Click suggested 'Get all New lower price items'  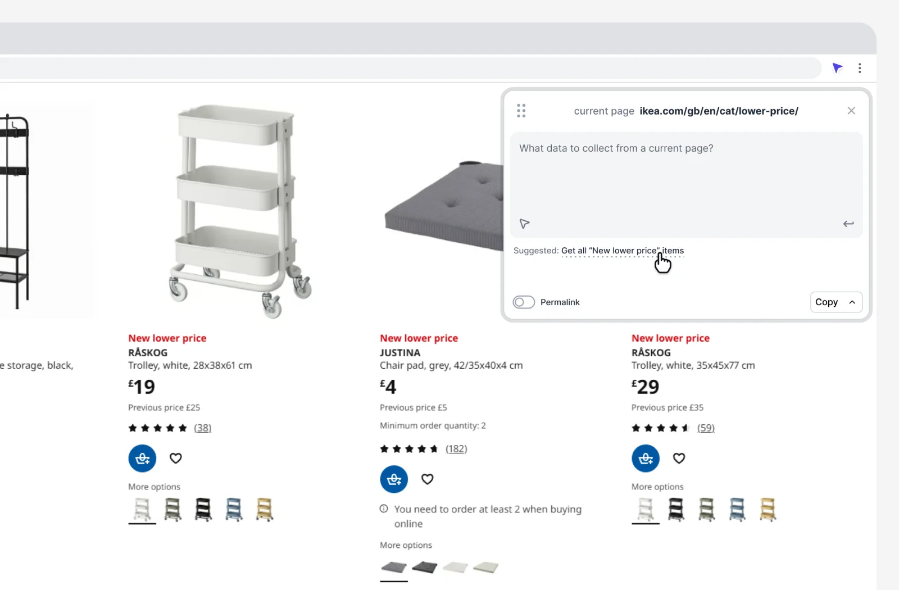[x=622, y=251]
